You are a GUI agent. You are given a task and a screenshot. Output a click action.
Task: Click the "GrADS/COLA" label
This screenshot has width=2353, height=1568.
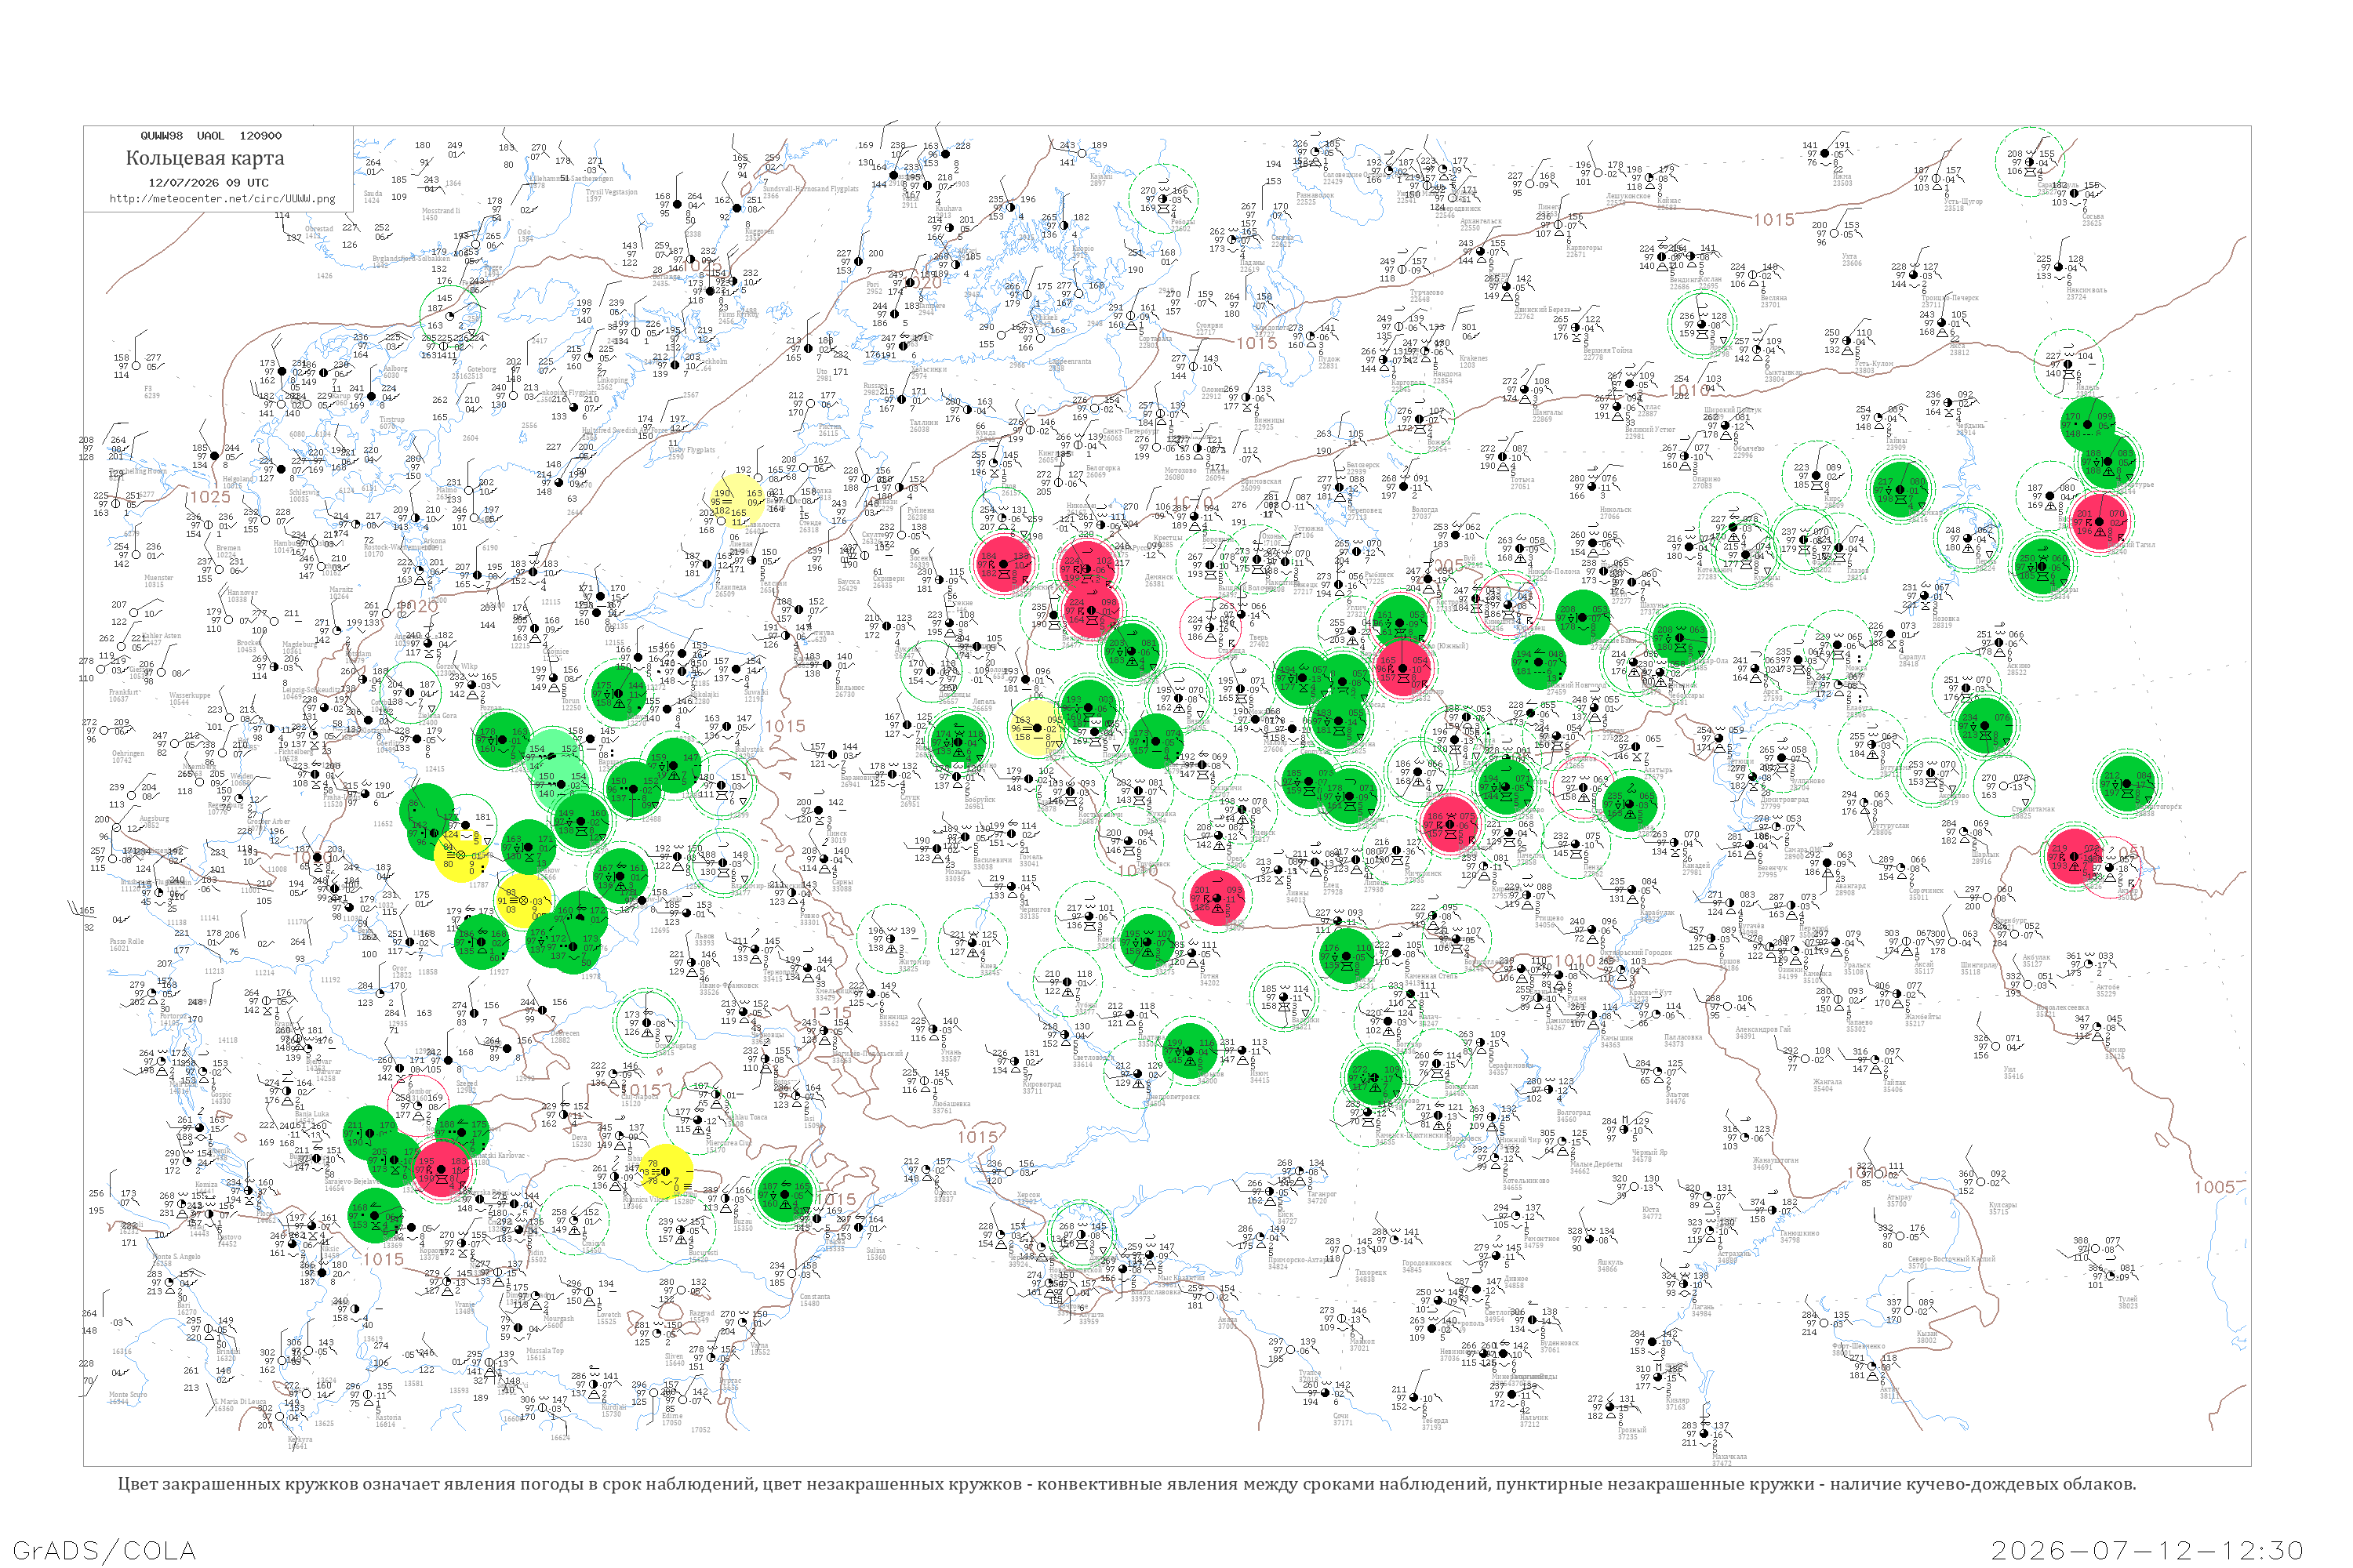click(104, 1551)
